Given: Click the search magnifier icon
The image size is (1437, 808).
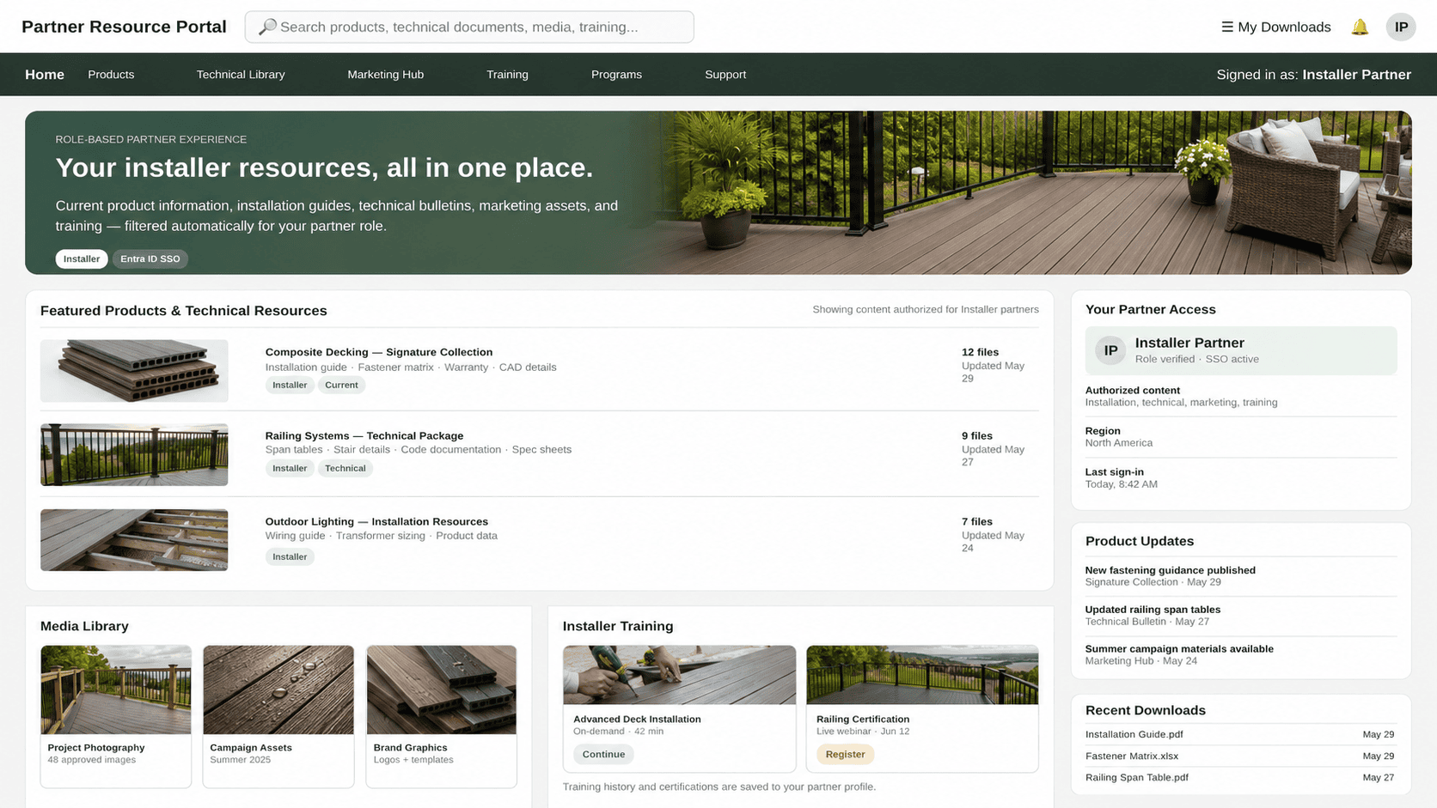Looking at the screenshot, I should [267, 27].
